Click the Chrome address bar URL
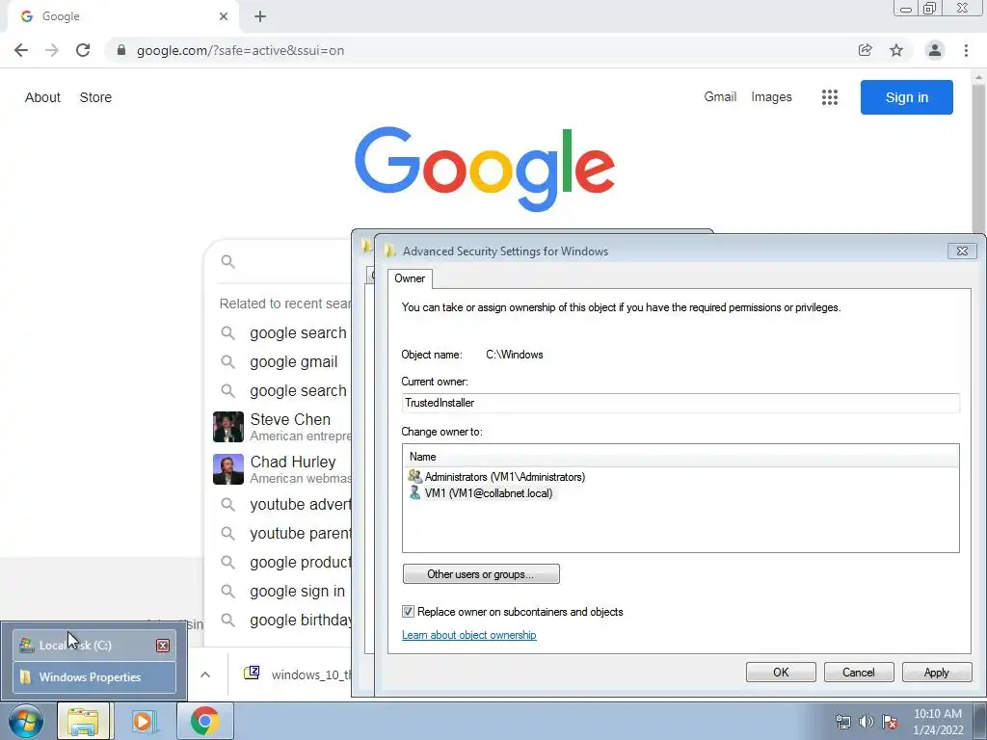The width and height of the screenshot is (987, 740). [x=240, y=50]
